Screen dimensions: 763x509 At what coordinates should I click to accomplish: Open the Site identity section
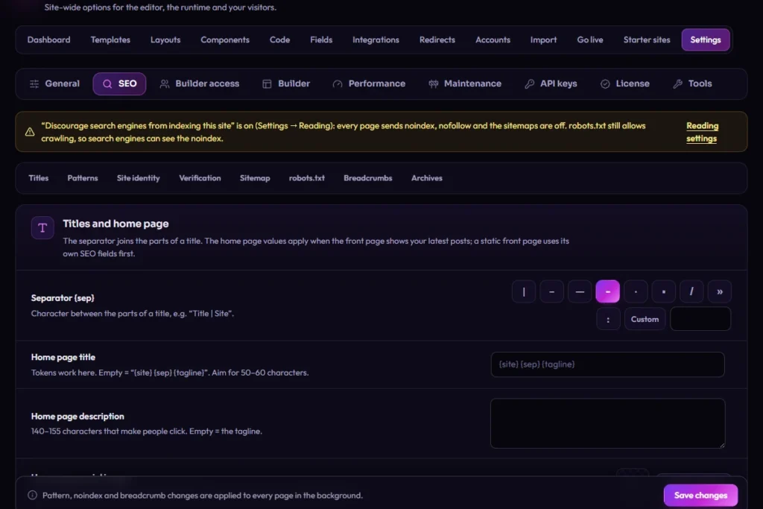[138, 178]
